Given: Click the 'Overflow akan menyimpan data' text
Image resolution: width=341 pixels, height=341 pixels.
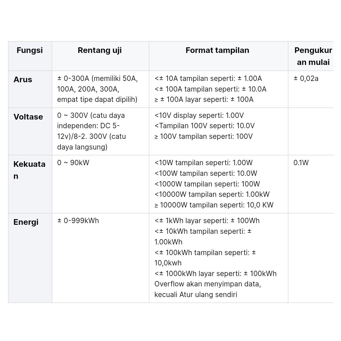Looking at the screenshot, I should click(x=207, y=284).
